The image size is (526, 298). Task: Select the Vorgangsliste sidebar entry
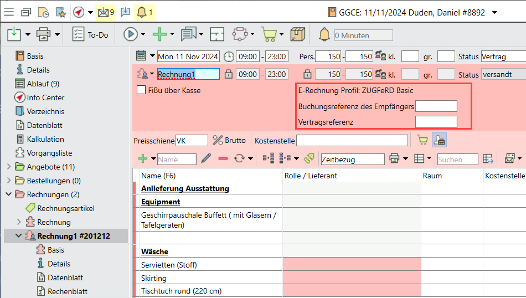pyautogui.click(x=49, y=153)
